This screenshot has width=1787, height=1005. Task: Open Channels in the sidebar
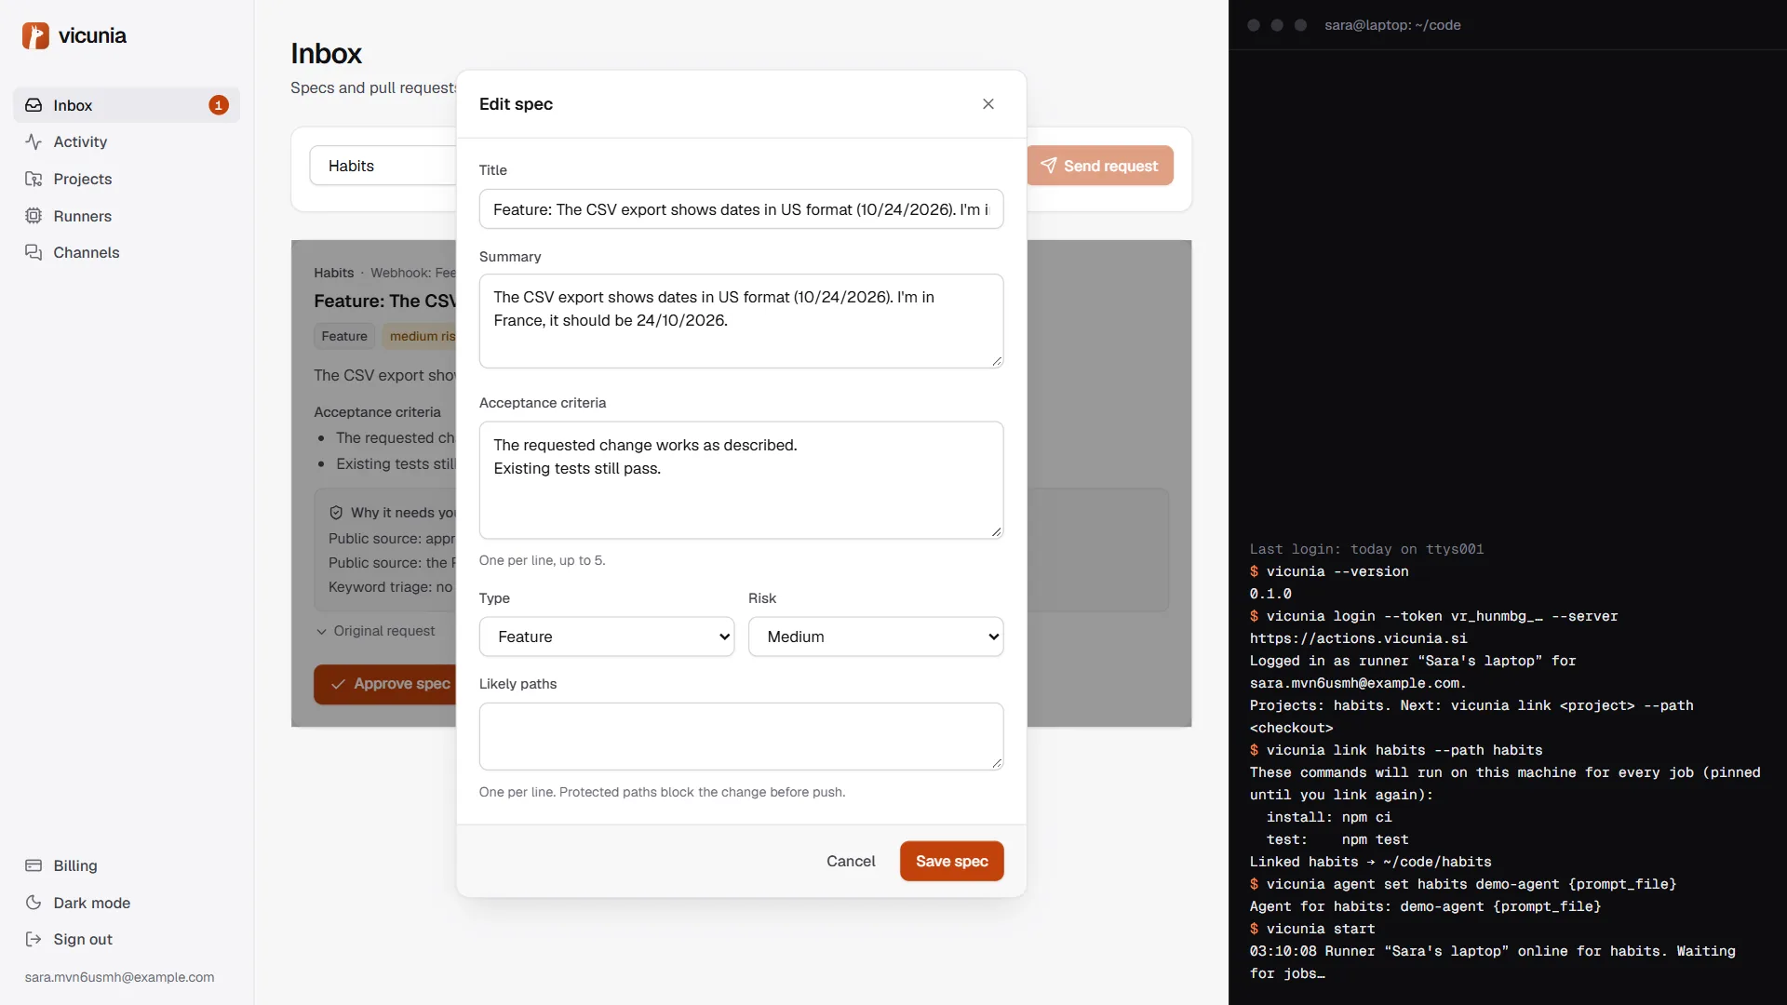(127, 252)
